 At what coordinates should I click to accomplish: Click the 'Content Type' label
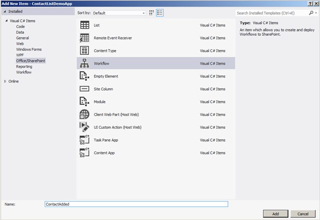(105, 51)
